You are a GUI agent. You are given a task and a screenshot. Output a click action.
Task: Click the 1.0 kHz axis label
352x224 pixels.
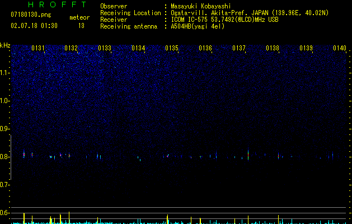coord(4,101)
